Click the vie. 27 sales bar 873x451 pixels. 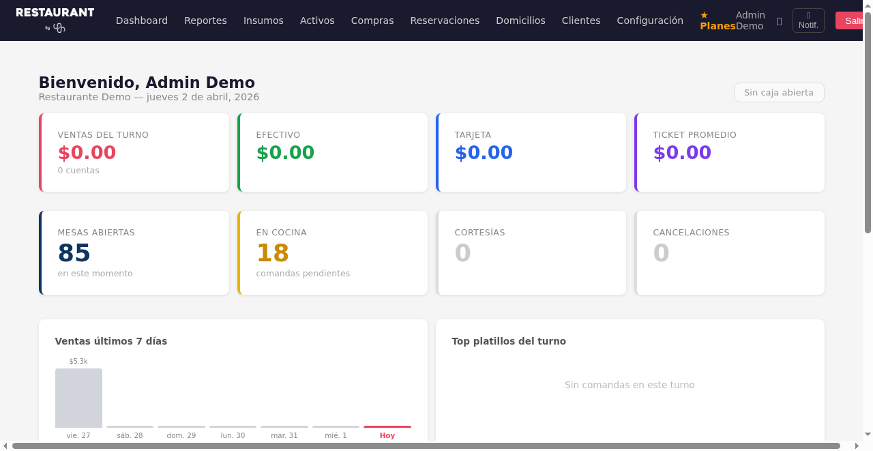click(78, 398)
